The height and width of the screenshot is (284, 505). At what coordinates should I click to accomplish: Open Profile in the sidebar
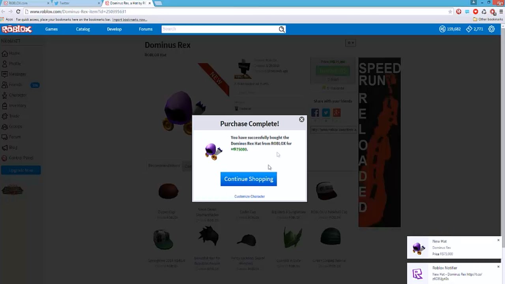[x=11, y=64]
